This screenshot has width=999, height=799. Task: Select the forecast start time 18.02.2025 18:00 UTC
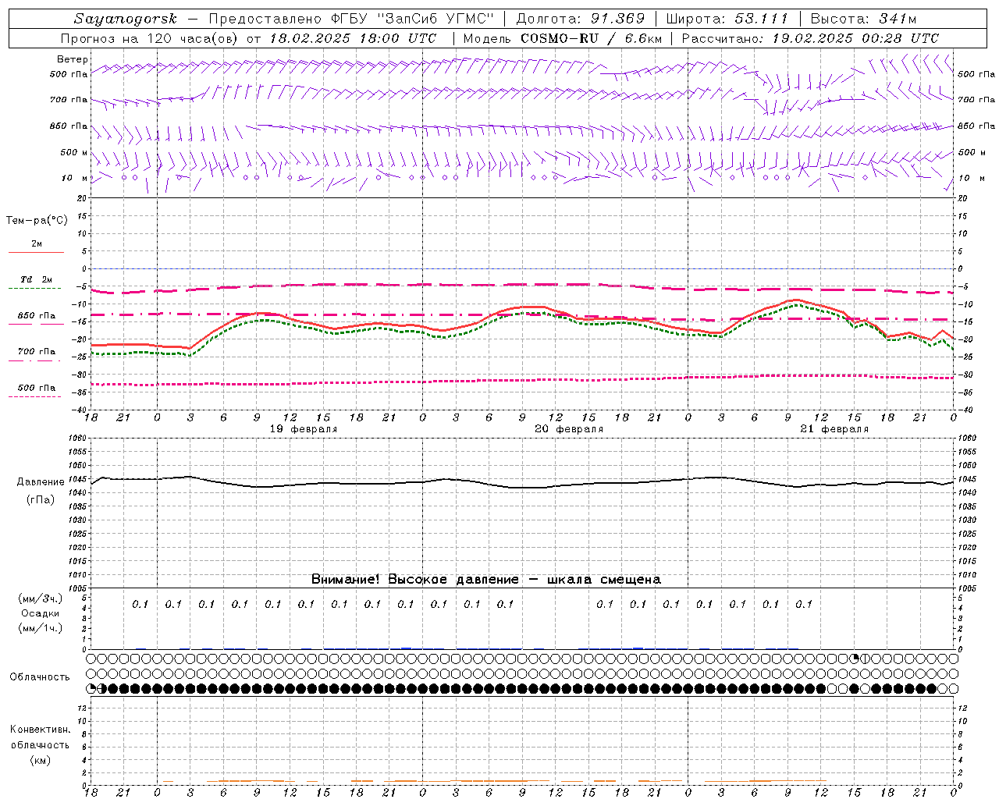[x=352, y=38]
